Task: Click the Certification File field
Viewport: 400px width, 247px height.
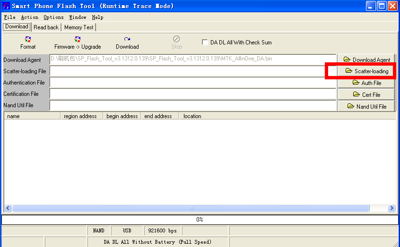Action: coord(193,94)
